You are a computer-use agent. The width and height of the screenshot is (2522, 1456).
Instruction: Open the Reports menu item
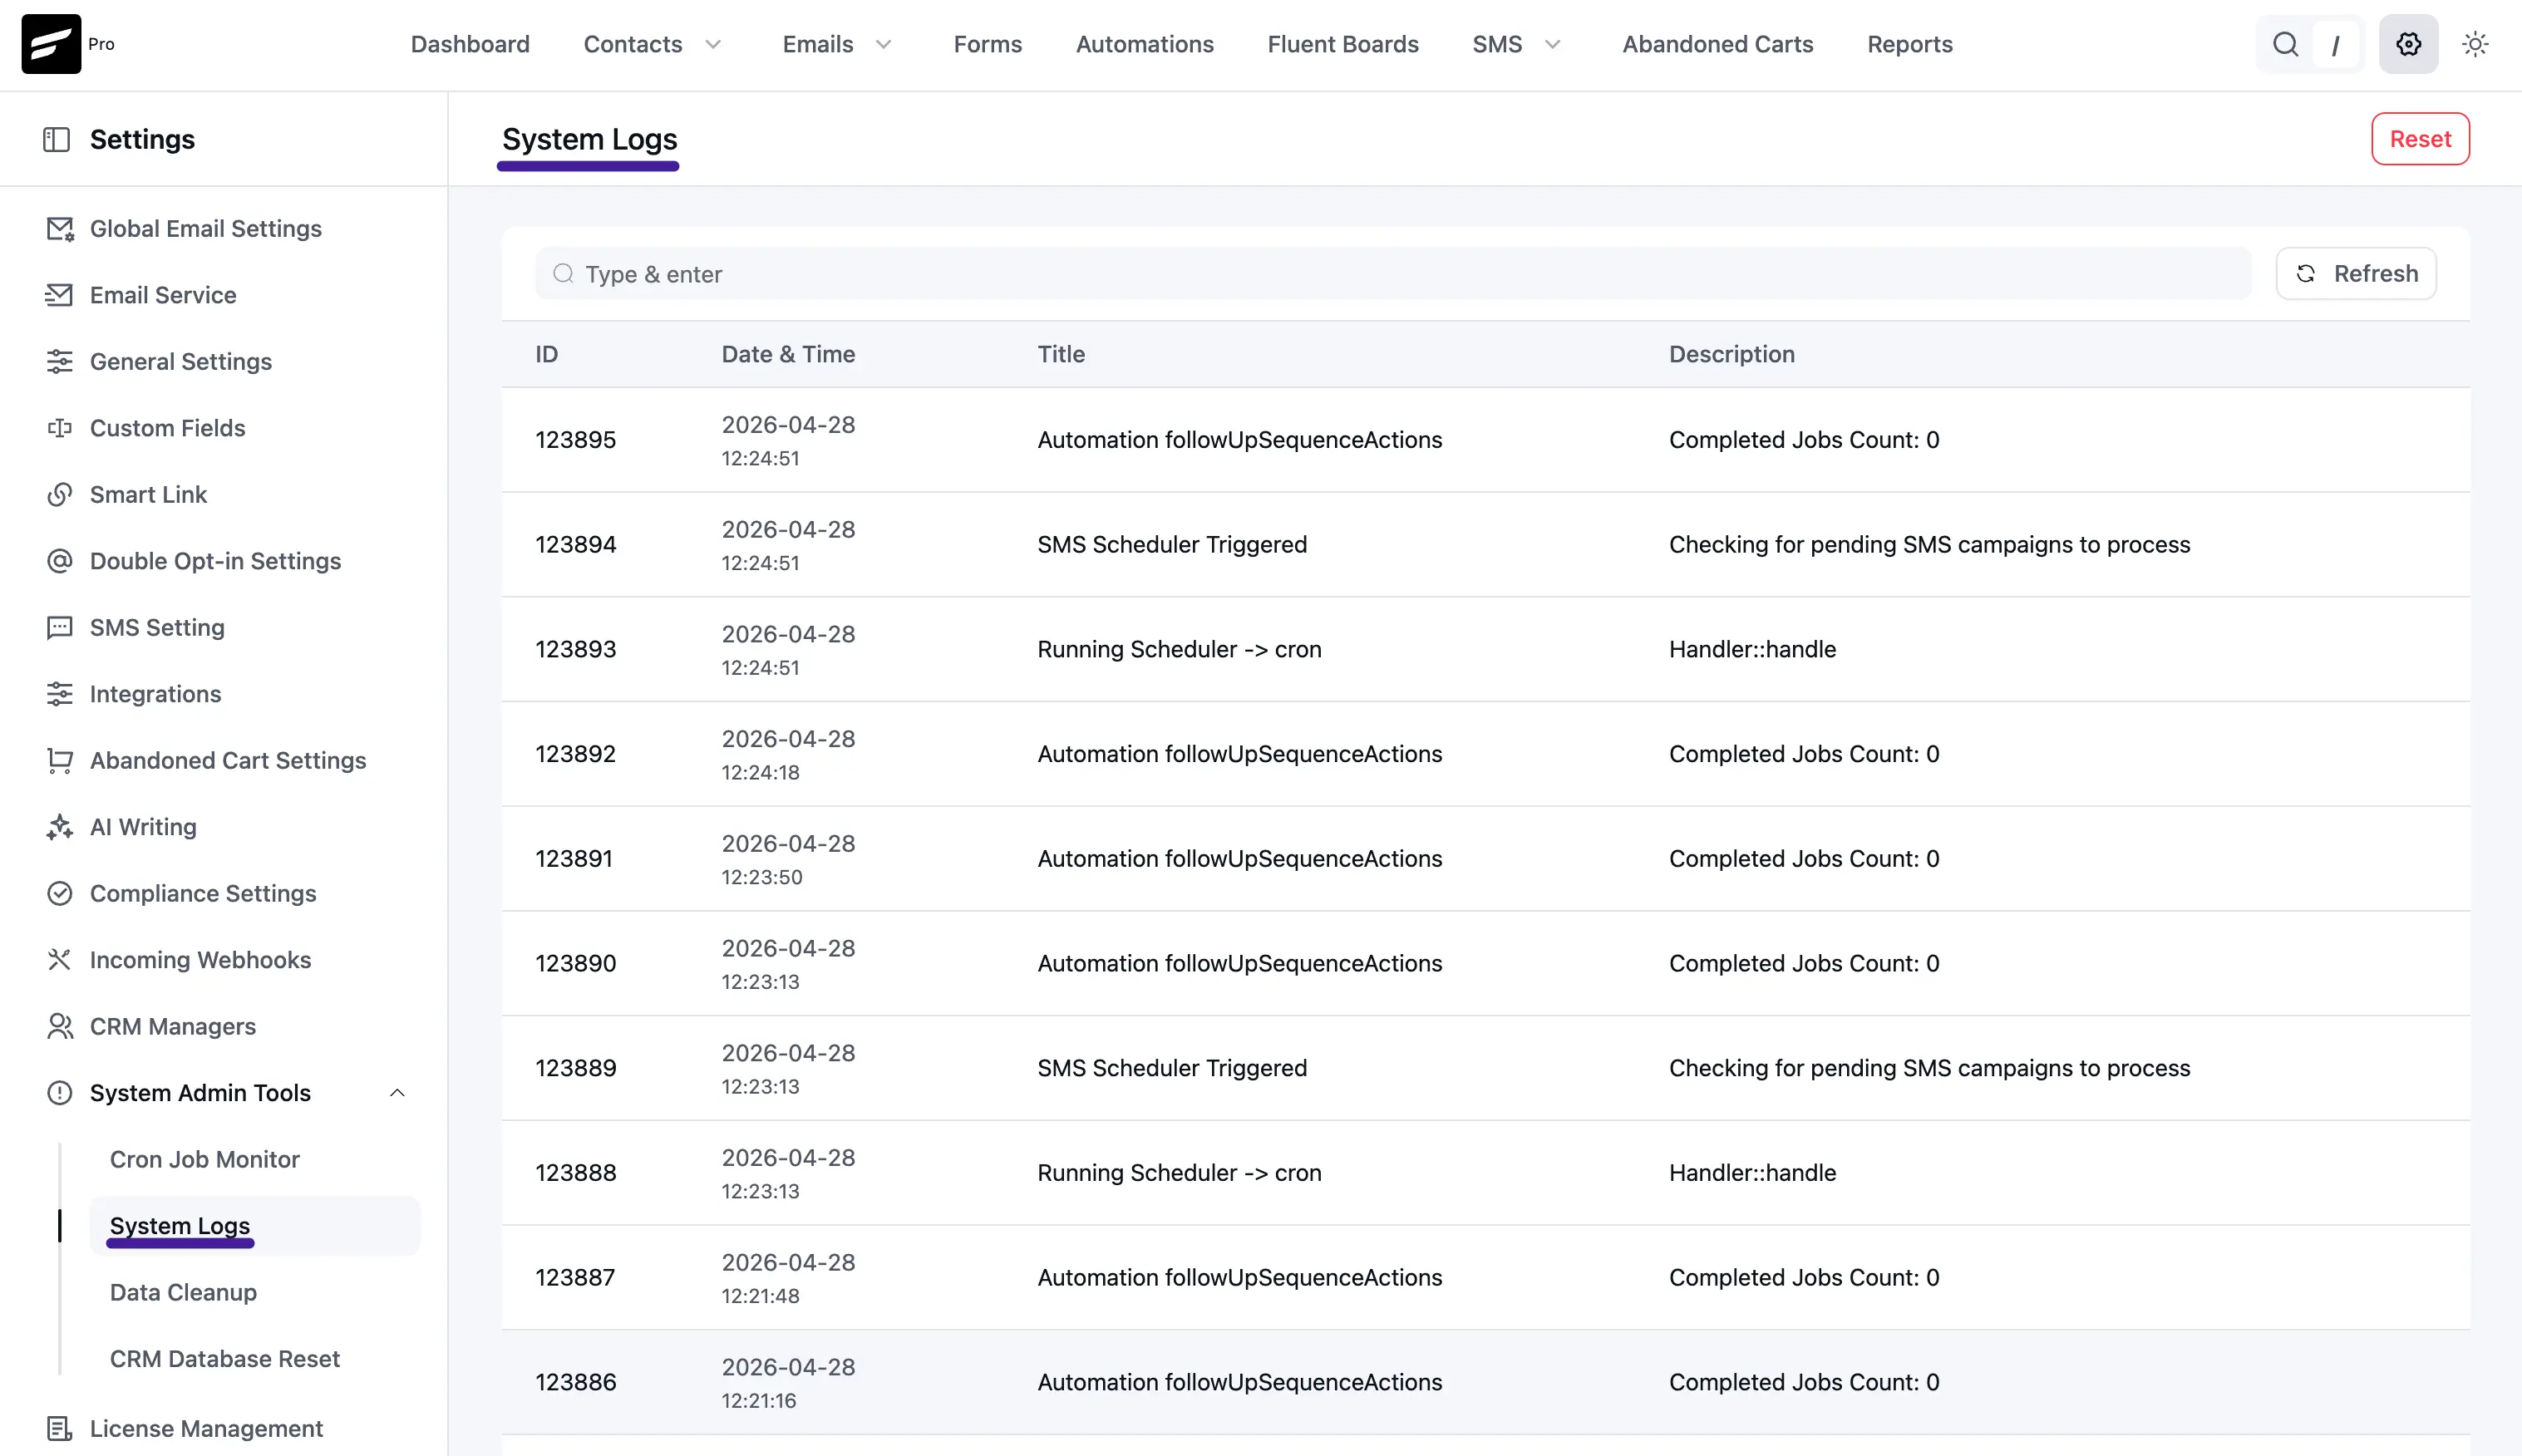tap(1909, 45)
